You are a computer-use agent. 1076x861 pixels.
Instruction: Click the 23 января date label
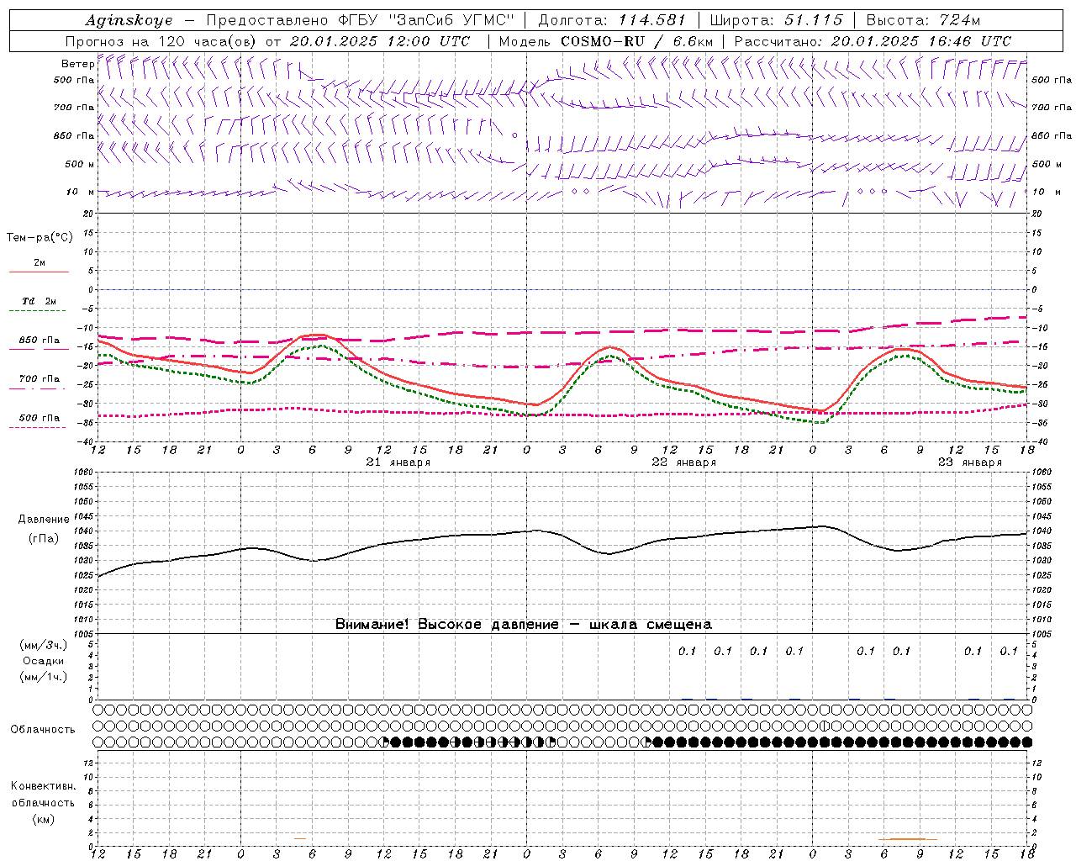pyautogui.click(x=970, y=462)
